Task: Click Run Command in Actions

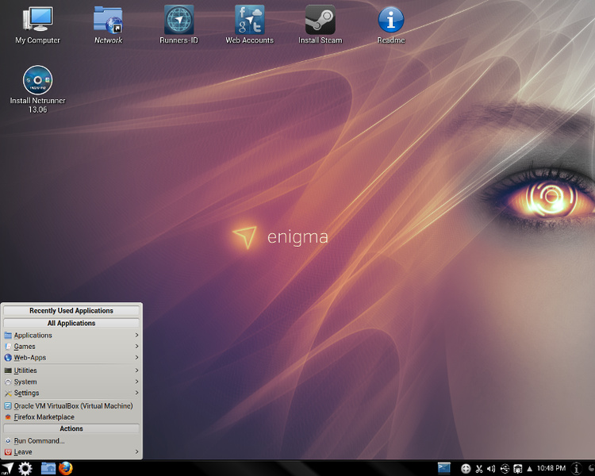Action: pyautogui.click(x=40, y=440)
